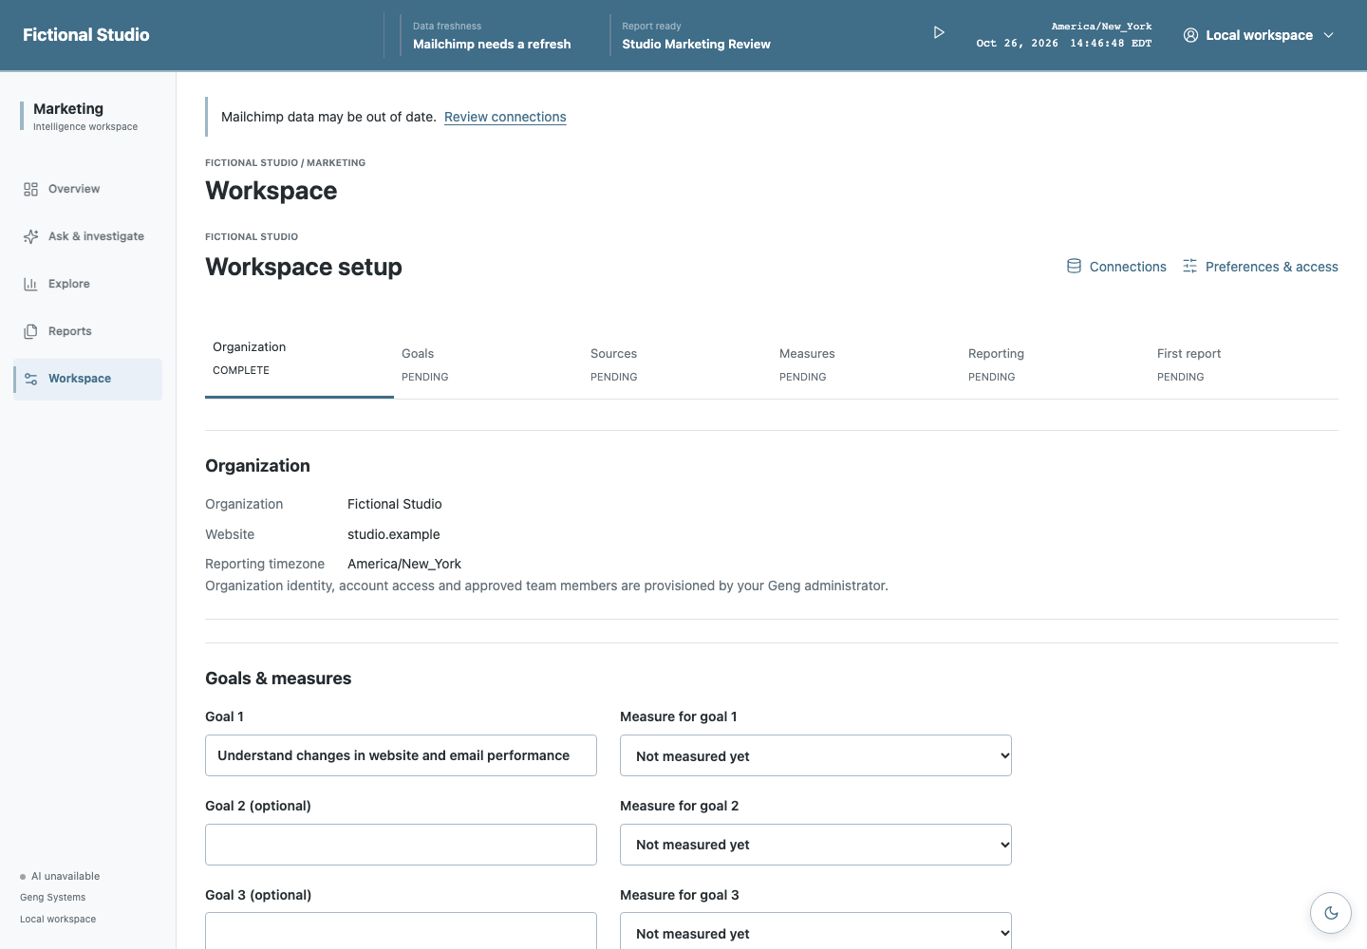Go to Overview in the sidebar
The height and width of the screenshot is (949, 1367).
pyautogui.click(x=87, y=189)
